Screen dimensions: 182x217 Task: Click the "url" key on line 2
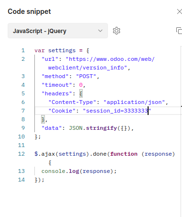[50, 59]
